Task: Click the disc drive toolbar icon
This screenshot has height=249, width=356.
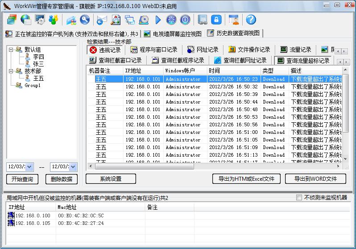Action: (x=144, y=20)
